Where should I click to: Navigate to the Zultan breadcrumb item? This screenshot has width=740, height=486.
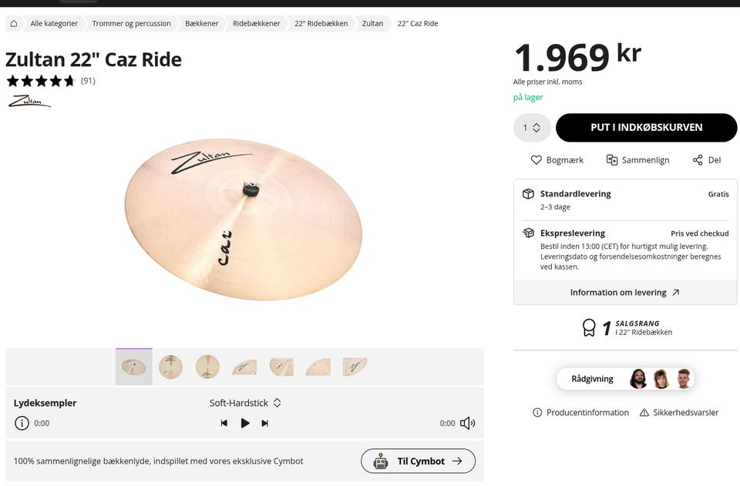point(372,23)
